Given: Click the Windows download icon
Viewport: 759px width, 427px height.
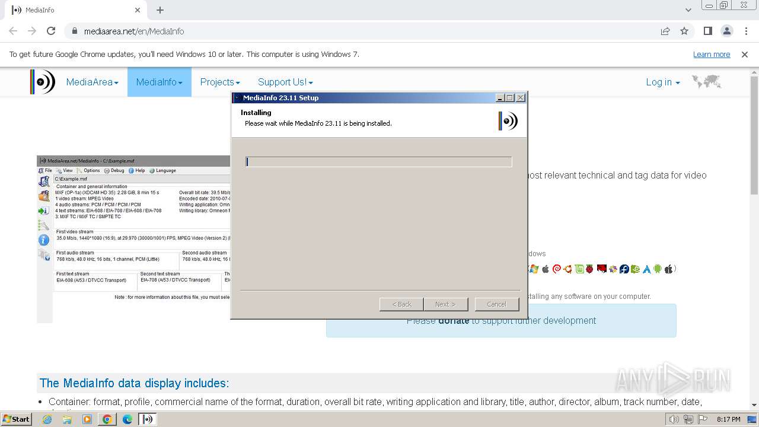Looking at the screenshot, I should click(534, 269).
